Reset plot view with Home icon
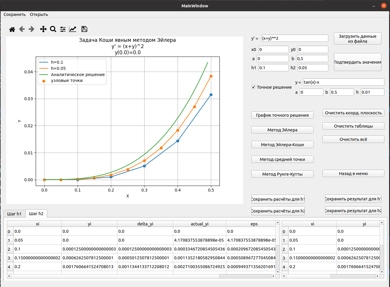 (12, 29)
